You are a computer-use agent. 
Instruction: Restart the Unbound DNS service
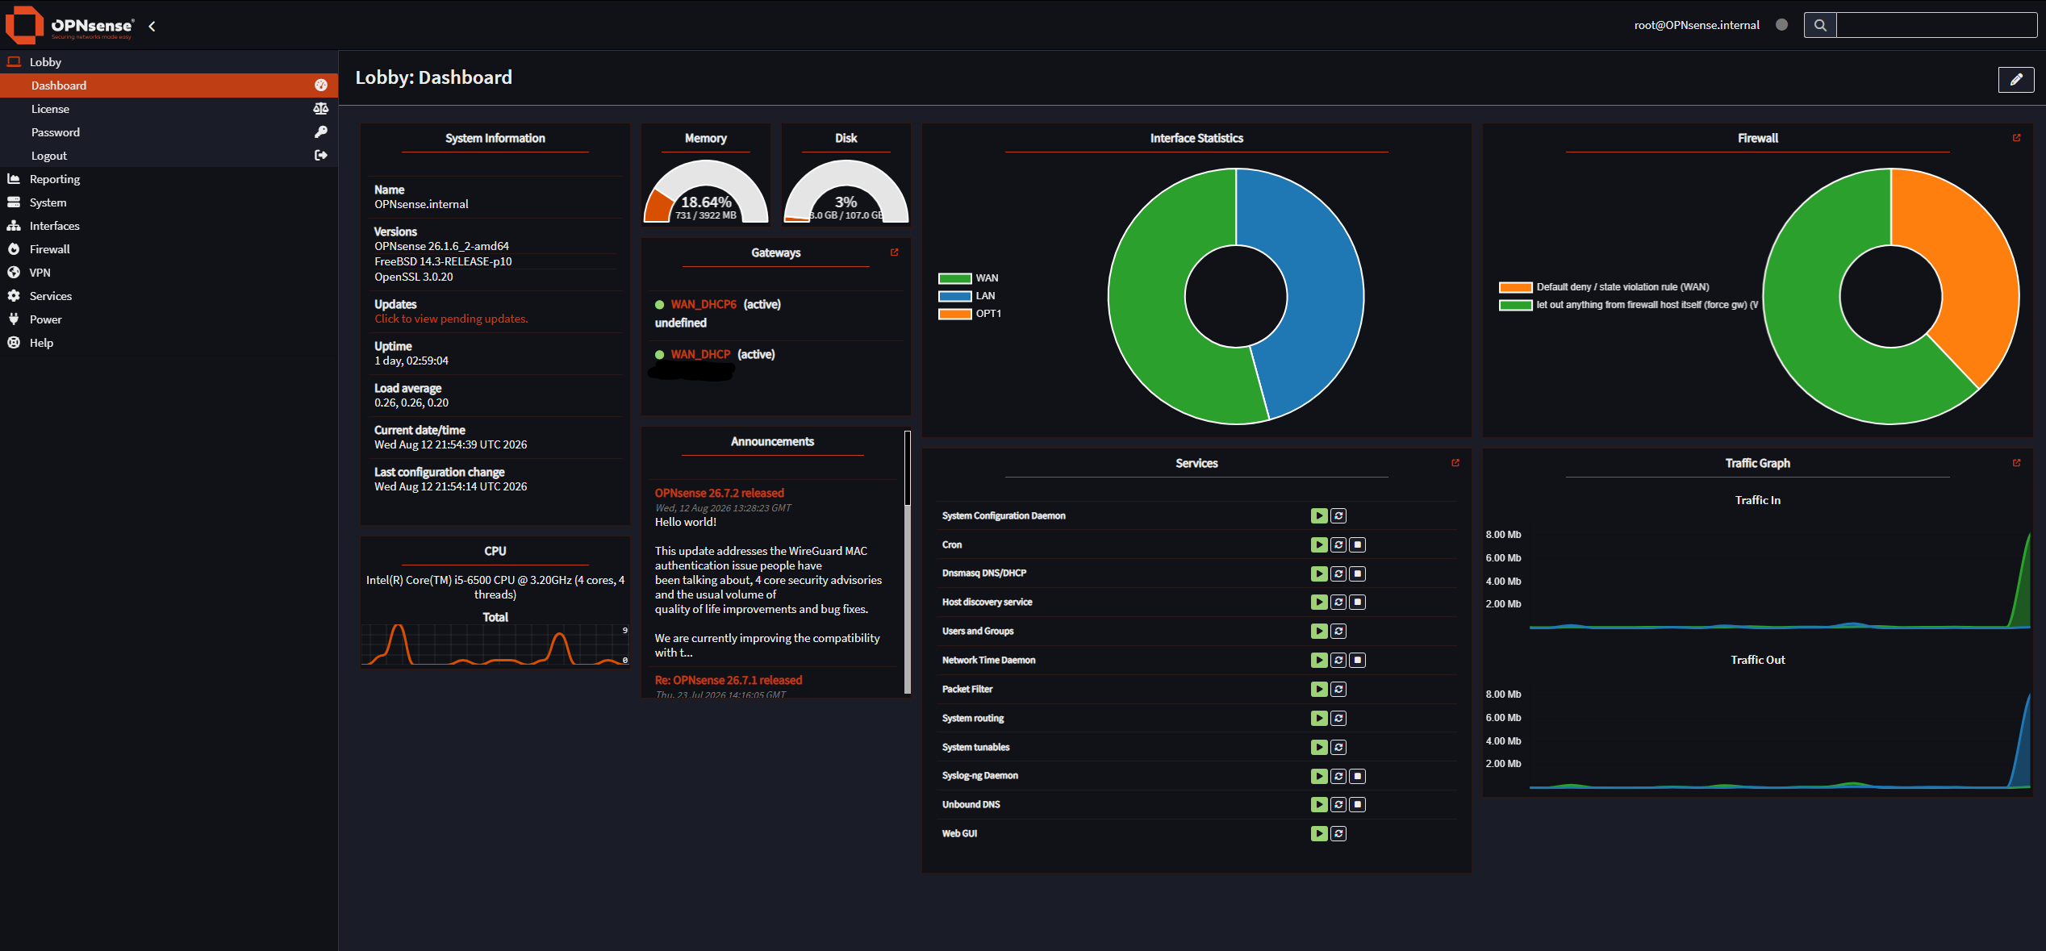1338,805
